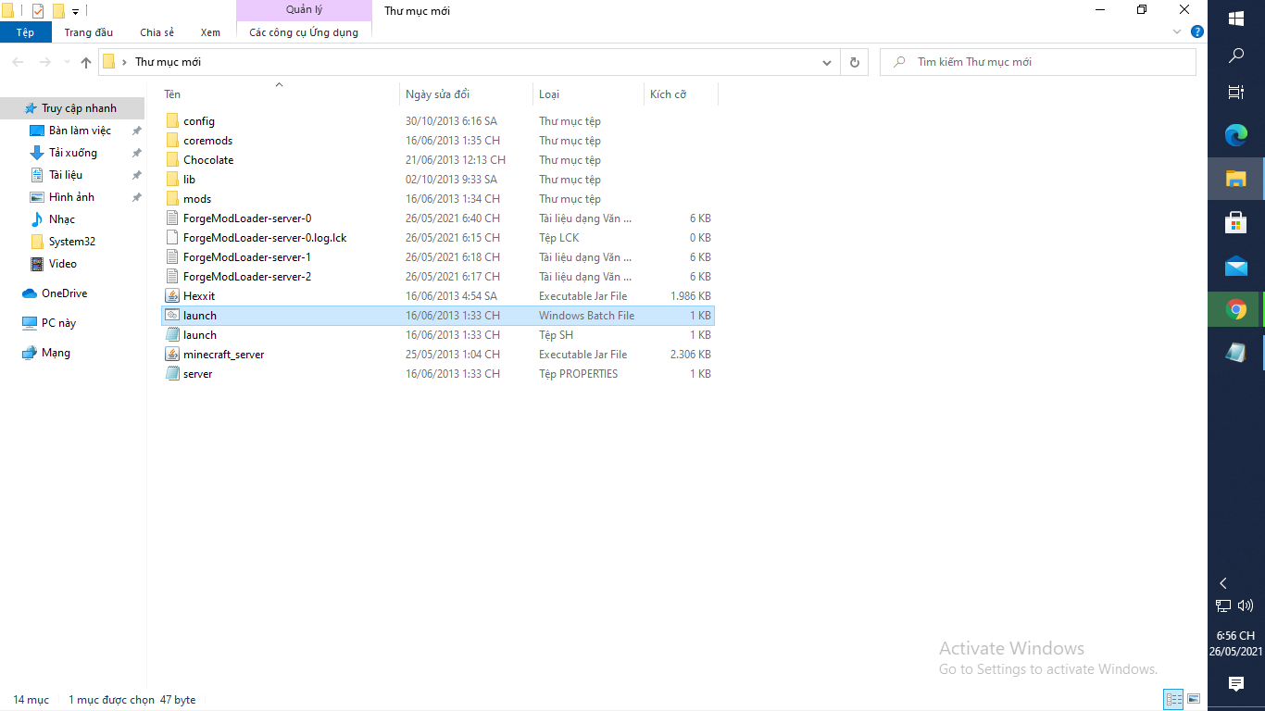Click the New folder icon in the title bar
The height and width of the screenshot is (711, 1265).
(x=58, y=11)
